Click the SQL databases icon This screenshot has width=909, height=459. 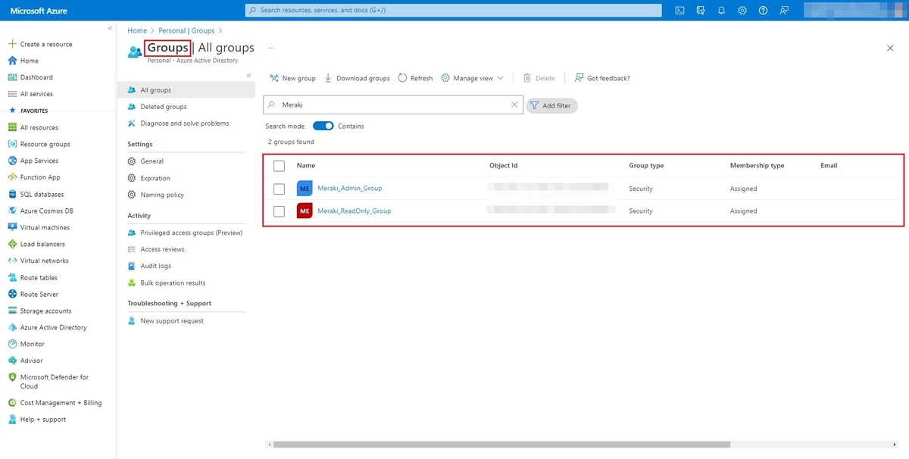(x=12, y=194)
